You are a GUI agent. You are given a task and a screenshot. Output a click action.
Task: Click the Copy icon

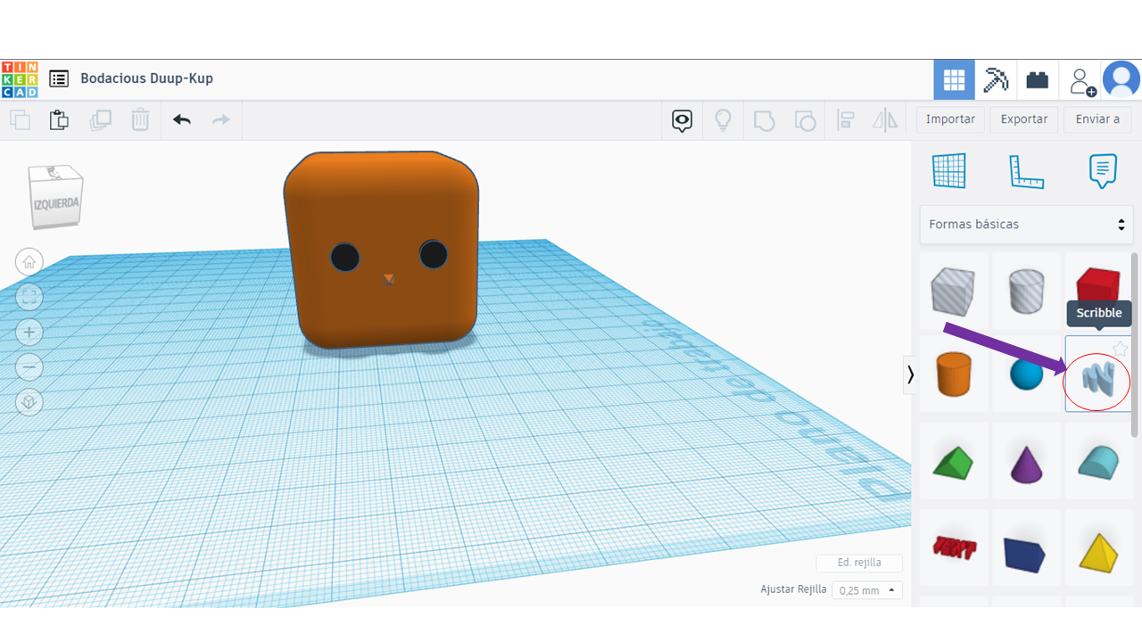click(20, 119)
